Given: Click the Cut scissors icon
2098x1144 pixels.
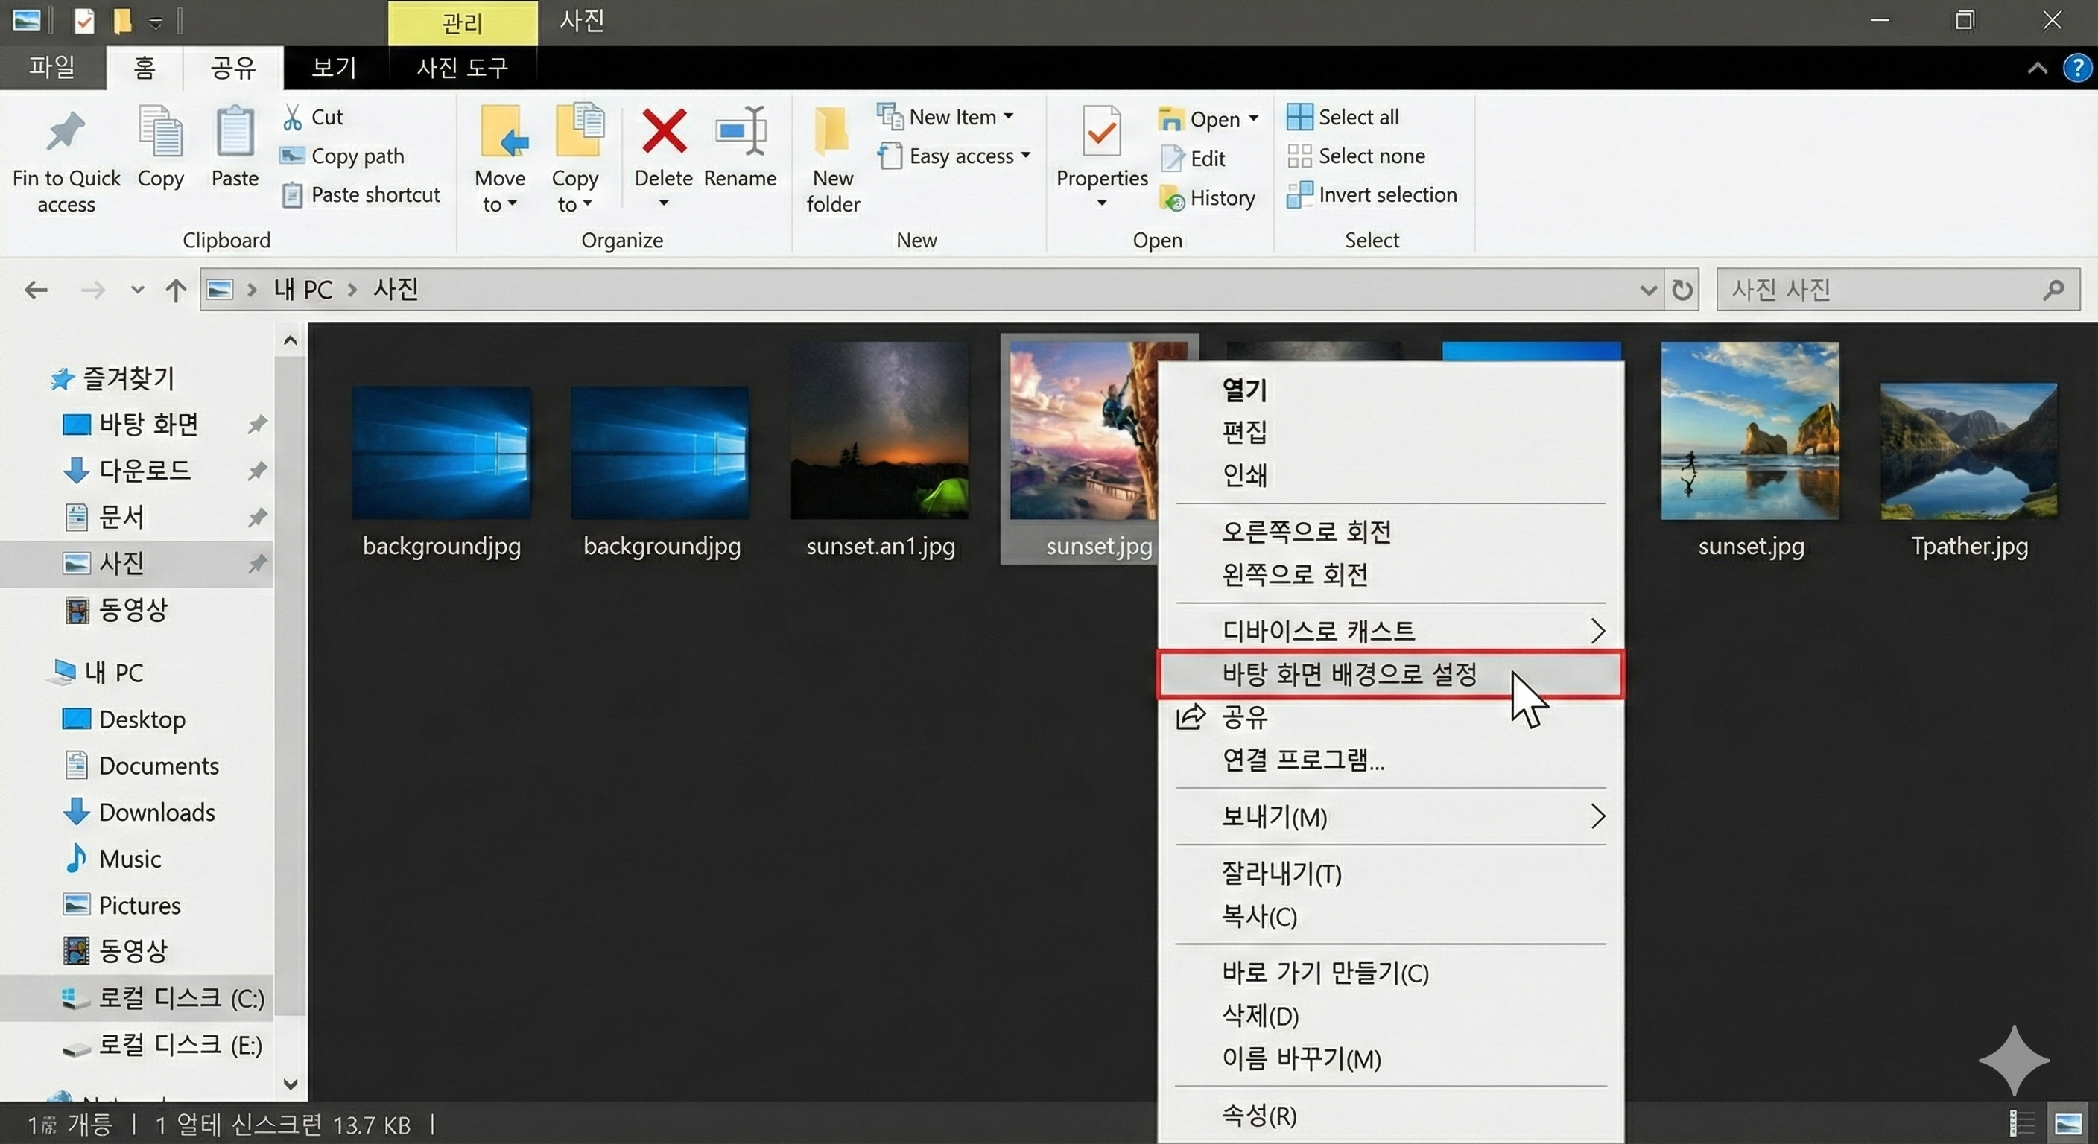Looking at the screenshot, I should (292, 117).
